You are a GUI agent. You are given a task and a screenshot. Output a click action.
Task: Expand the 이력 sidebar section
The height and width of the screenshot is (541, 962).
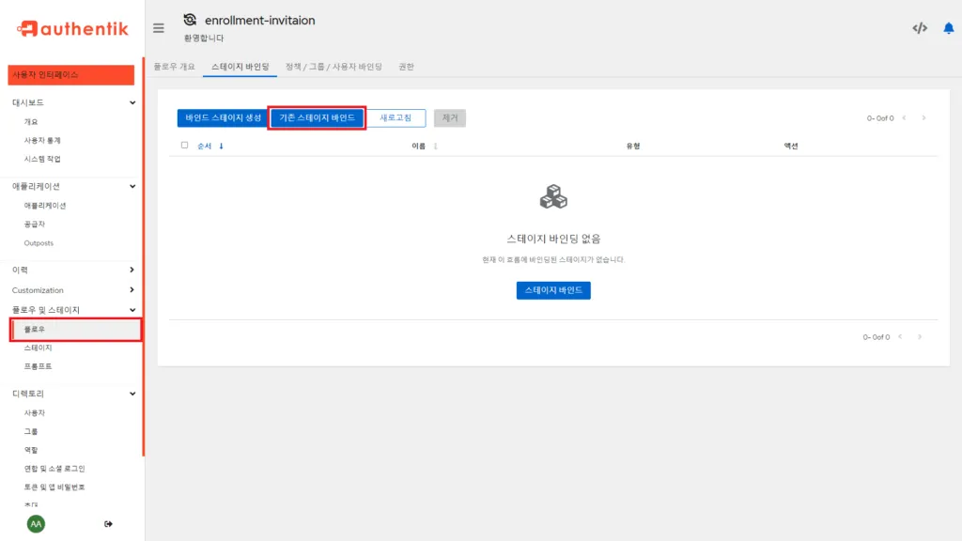pyautogui.click(x=133, y=270)
